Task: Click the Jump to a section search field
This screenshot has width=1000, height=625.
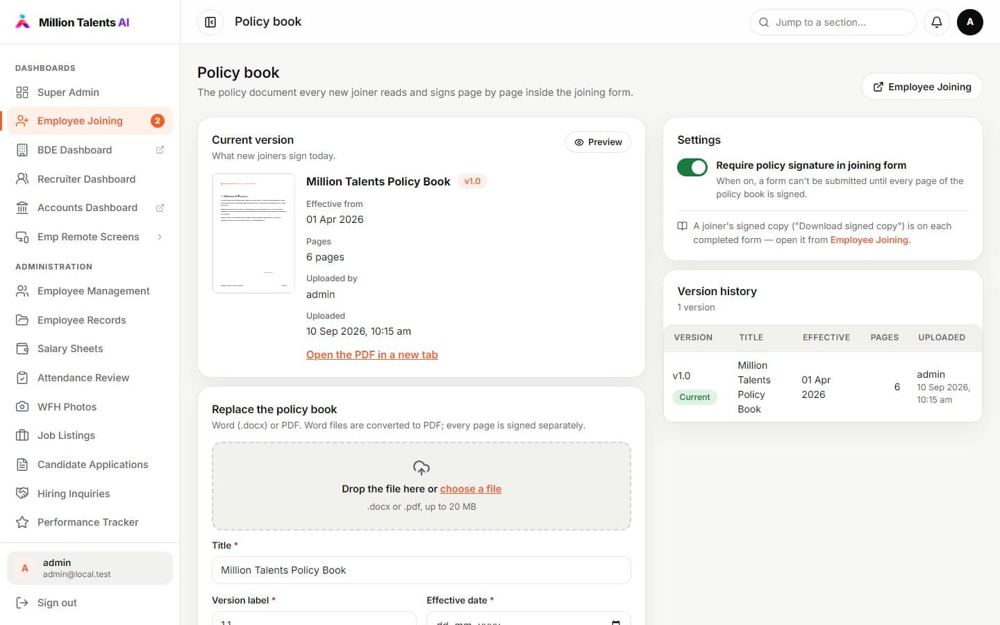Action: click(x=833, y=22)
